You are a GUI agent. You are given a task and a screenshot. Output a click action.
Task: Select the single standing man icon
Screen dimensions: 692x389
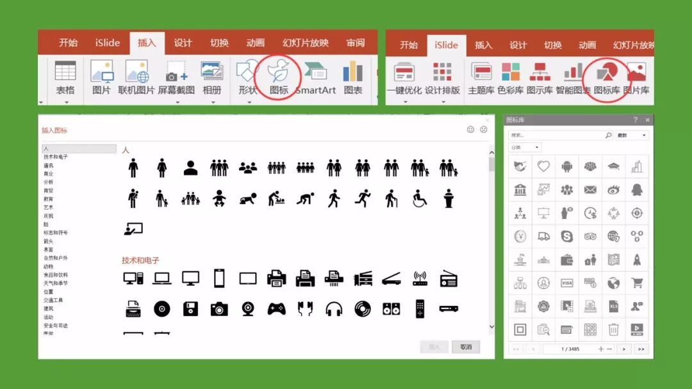click(133, 168)
